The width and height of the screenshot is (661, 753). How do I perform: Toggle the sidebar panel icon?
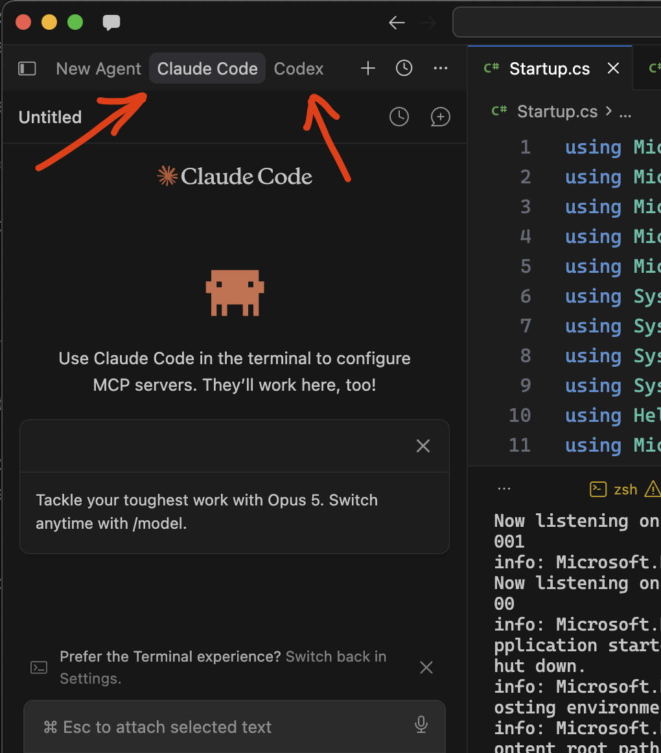(27, 69)
